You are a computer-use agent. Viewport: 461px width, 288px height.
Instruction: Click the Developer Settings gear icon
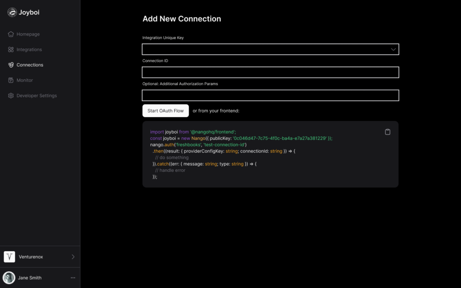tap(11, 95)
